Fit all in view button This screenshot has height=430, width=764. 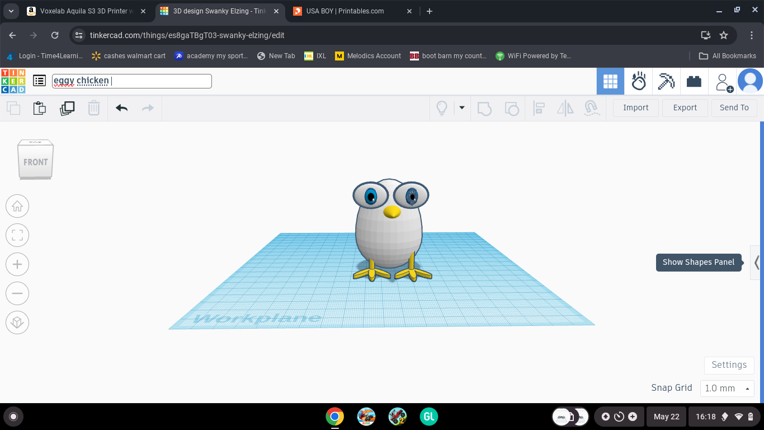[17, 235]
